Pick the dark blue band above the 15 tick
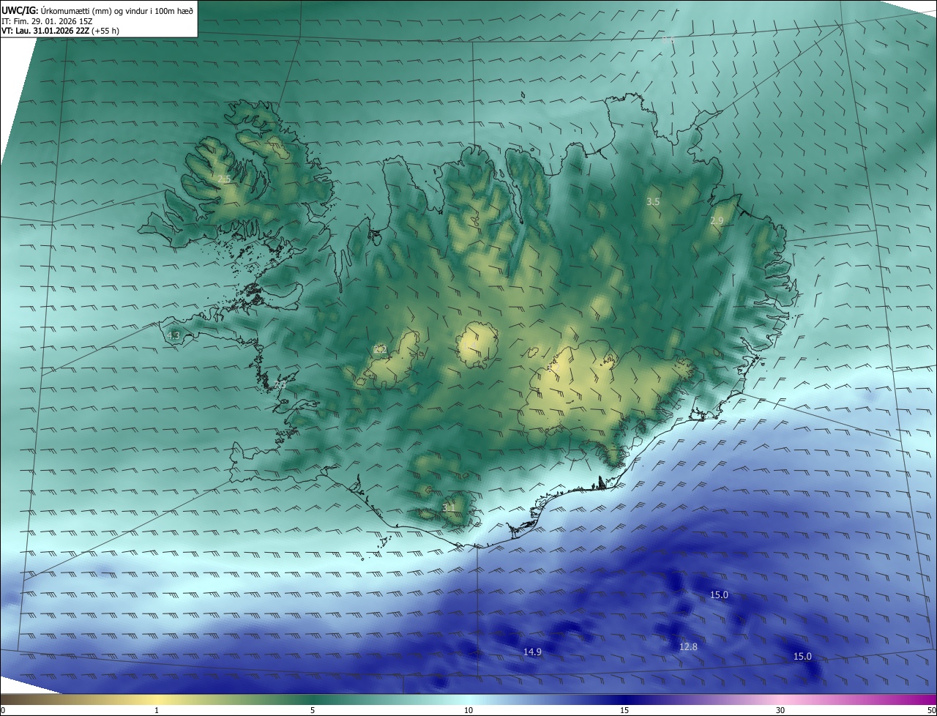Viewport: 937px width, 716px height. (x=624, y=699)
